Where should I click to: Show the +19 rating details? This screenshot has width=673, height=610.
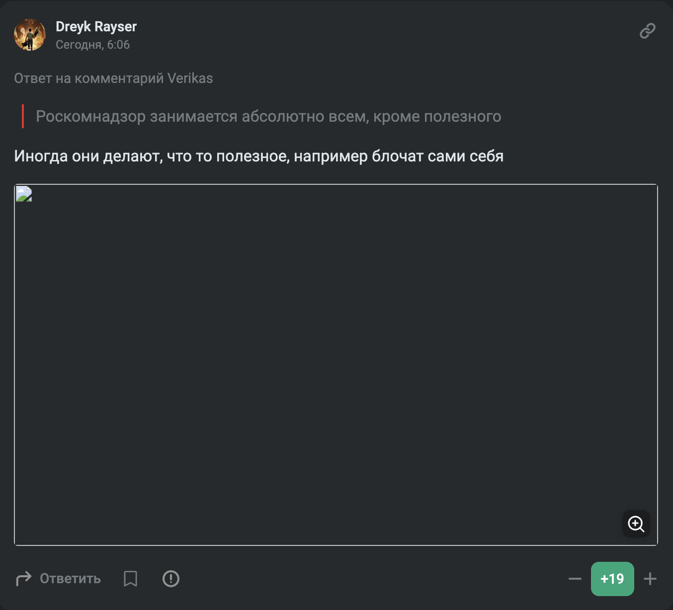(x=612, y=579)
